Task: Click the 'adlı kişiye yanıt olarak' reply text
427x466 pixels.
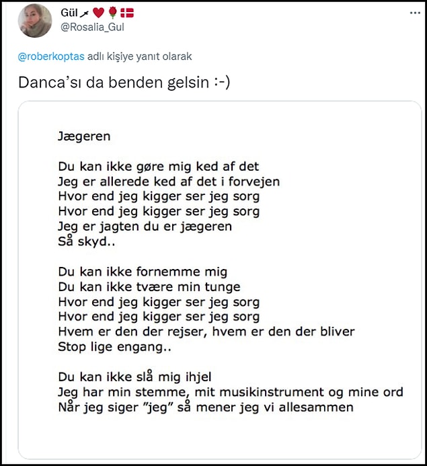Action: point(140,56)
